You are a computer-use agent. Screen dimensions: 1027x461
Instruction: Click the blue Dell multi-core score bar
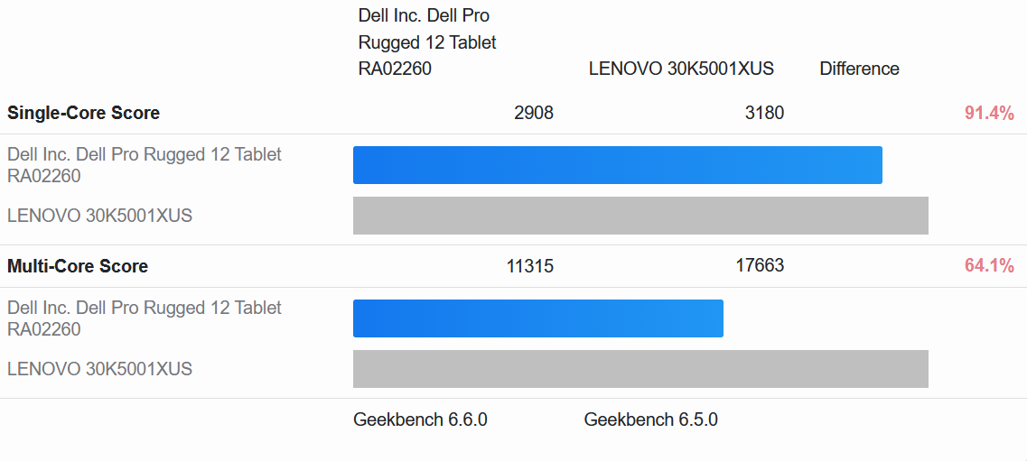point(537,318)
